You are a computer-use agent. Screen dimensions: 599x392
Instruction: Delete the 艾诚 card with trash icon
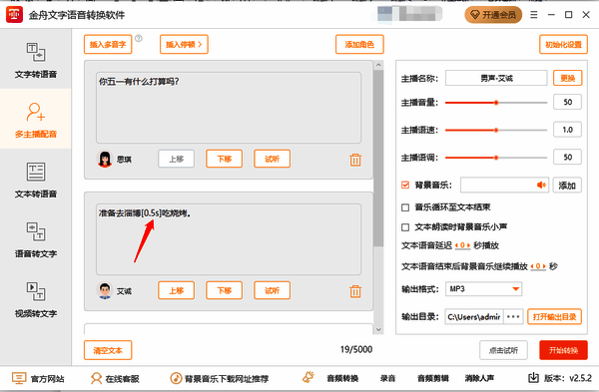pyautogui.click(x=355, y=291)
